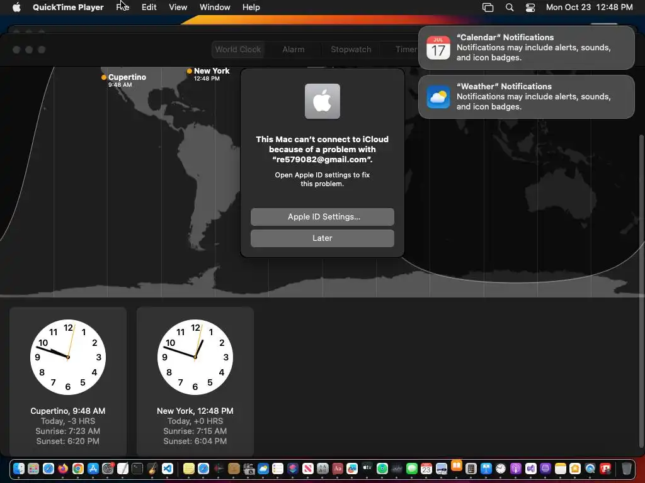Viewport: 645px width, 483px height.
Task: Open Podcasts from the Dock
Action: pos(515,468)
